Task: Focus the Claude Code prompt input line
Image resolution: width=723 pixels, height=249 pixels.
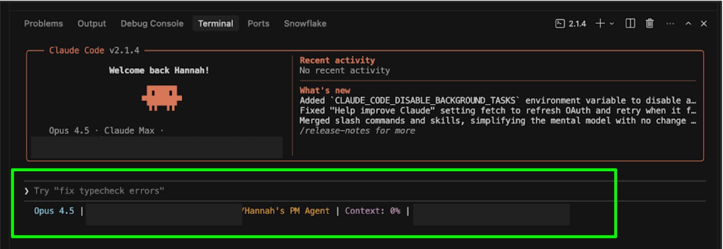Action: [x=365, y=191]
